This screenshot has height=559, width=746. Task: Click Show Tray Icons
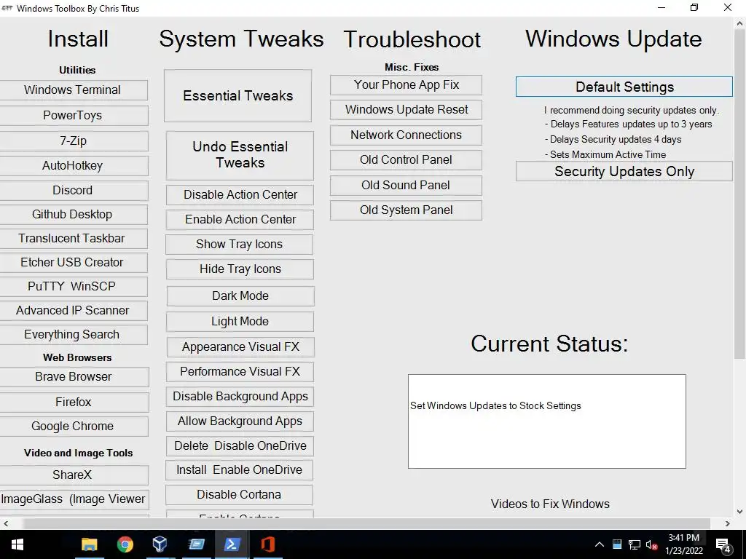tap(239, 245)
